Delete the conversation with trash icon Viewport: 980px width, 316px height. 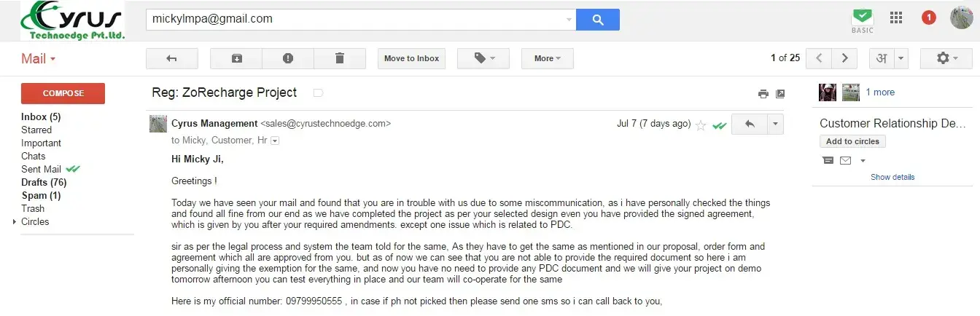tap(339, 58)
